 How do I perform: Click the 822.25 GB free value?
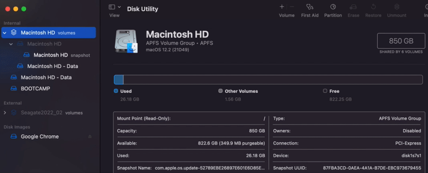pos(340,99)
